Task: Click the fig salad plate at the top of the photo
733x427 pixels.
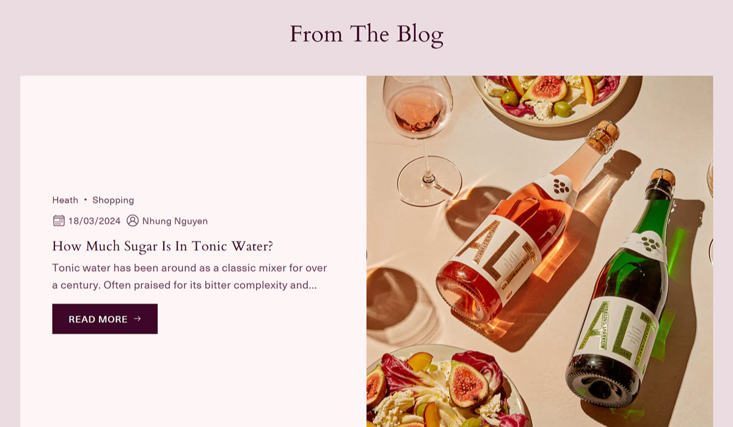Action: (x=549, y=98)
